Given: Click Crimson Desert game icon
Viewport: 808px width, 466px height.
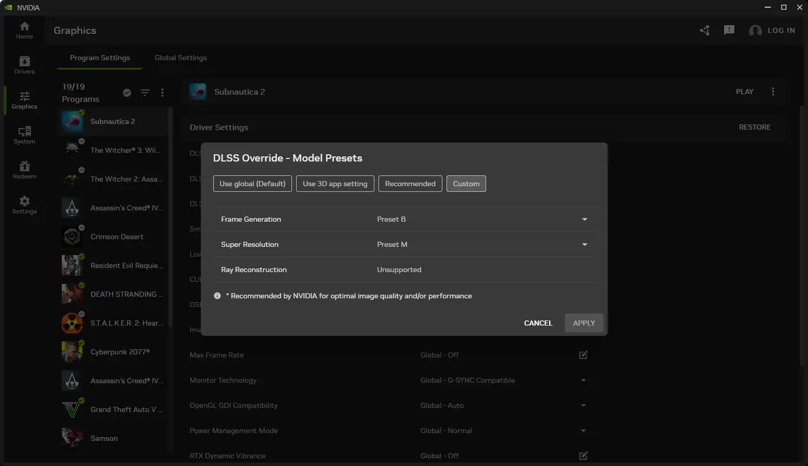Looking at the screenshot, I should [72, 237].
